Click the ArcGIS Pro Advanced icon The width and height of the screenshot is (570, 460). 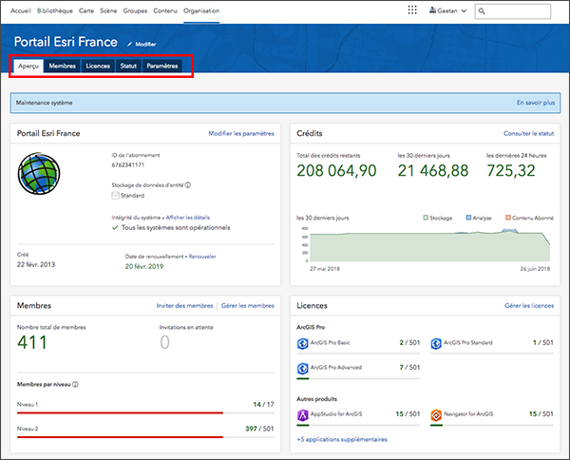pyautogui.click(x=302, y=368)
